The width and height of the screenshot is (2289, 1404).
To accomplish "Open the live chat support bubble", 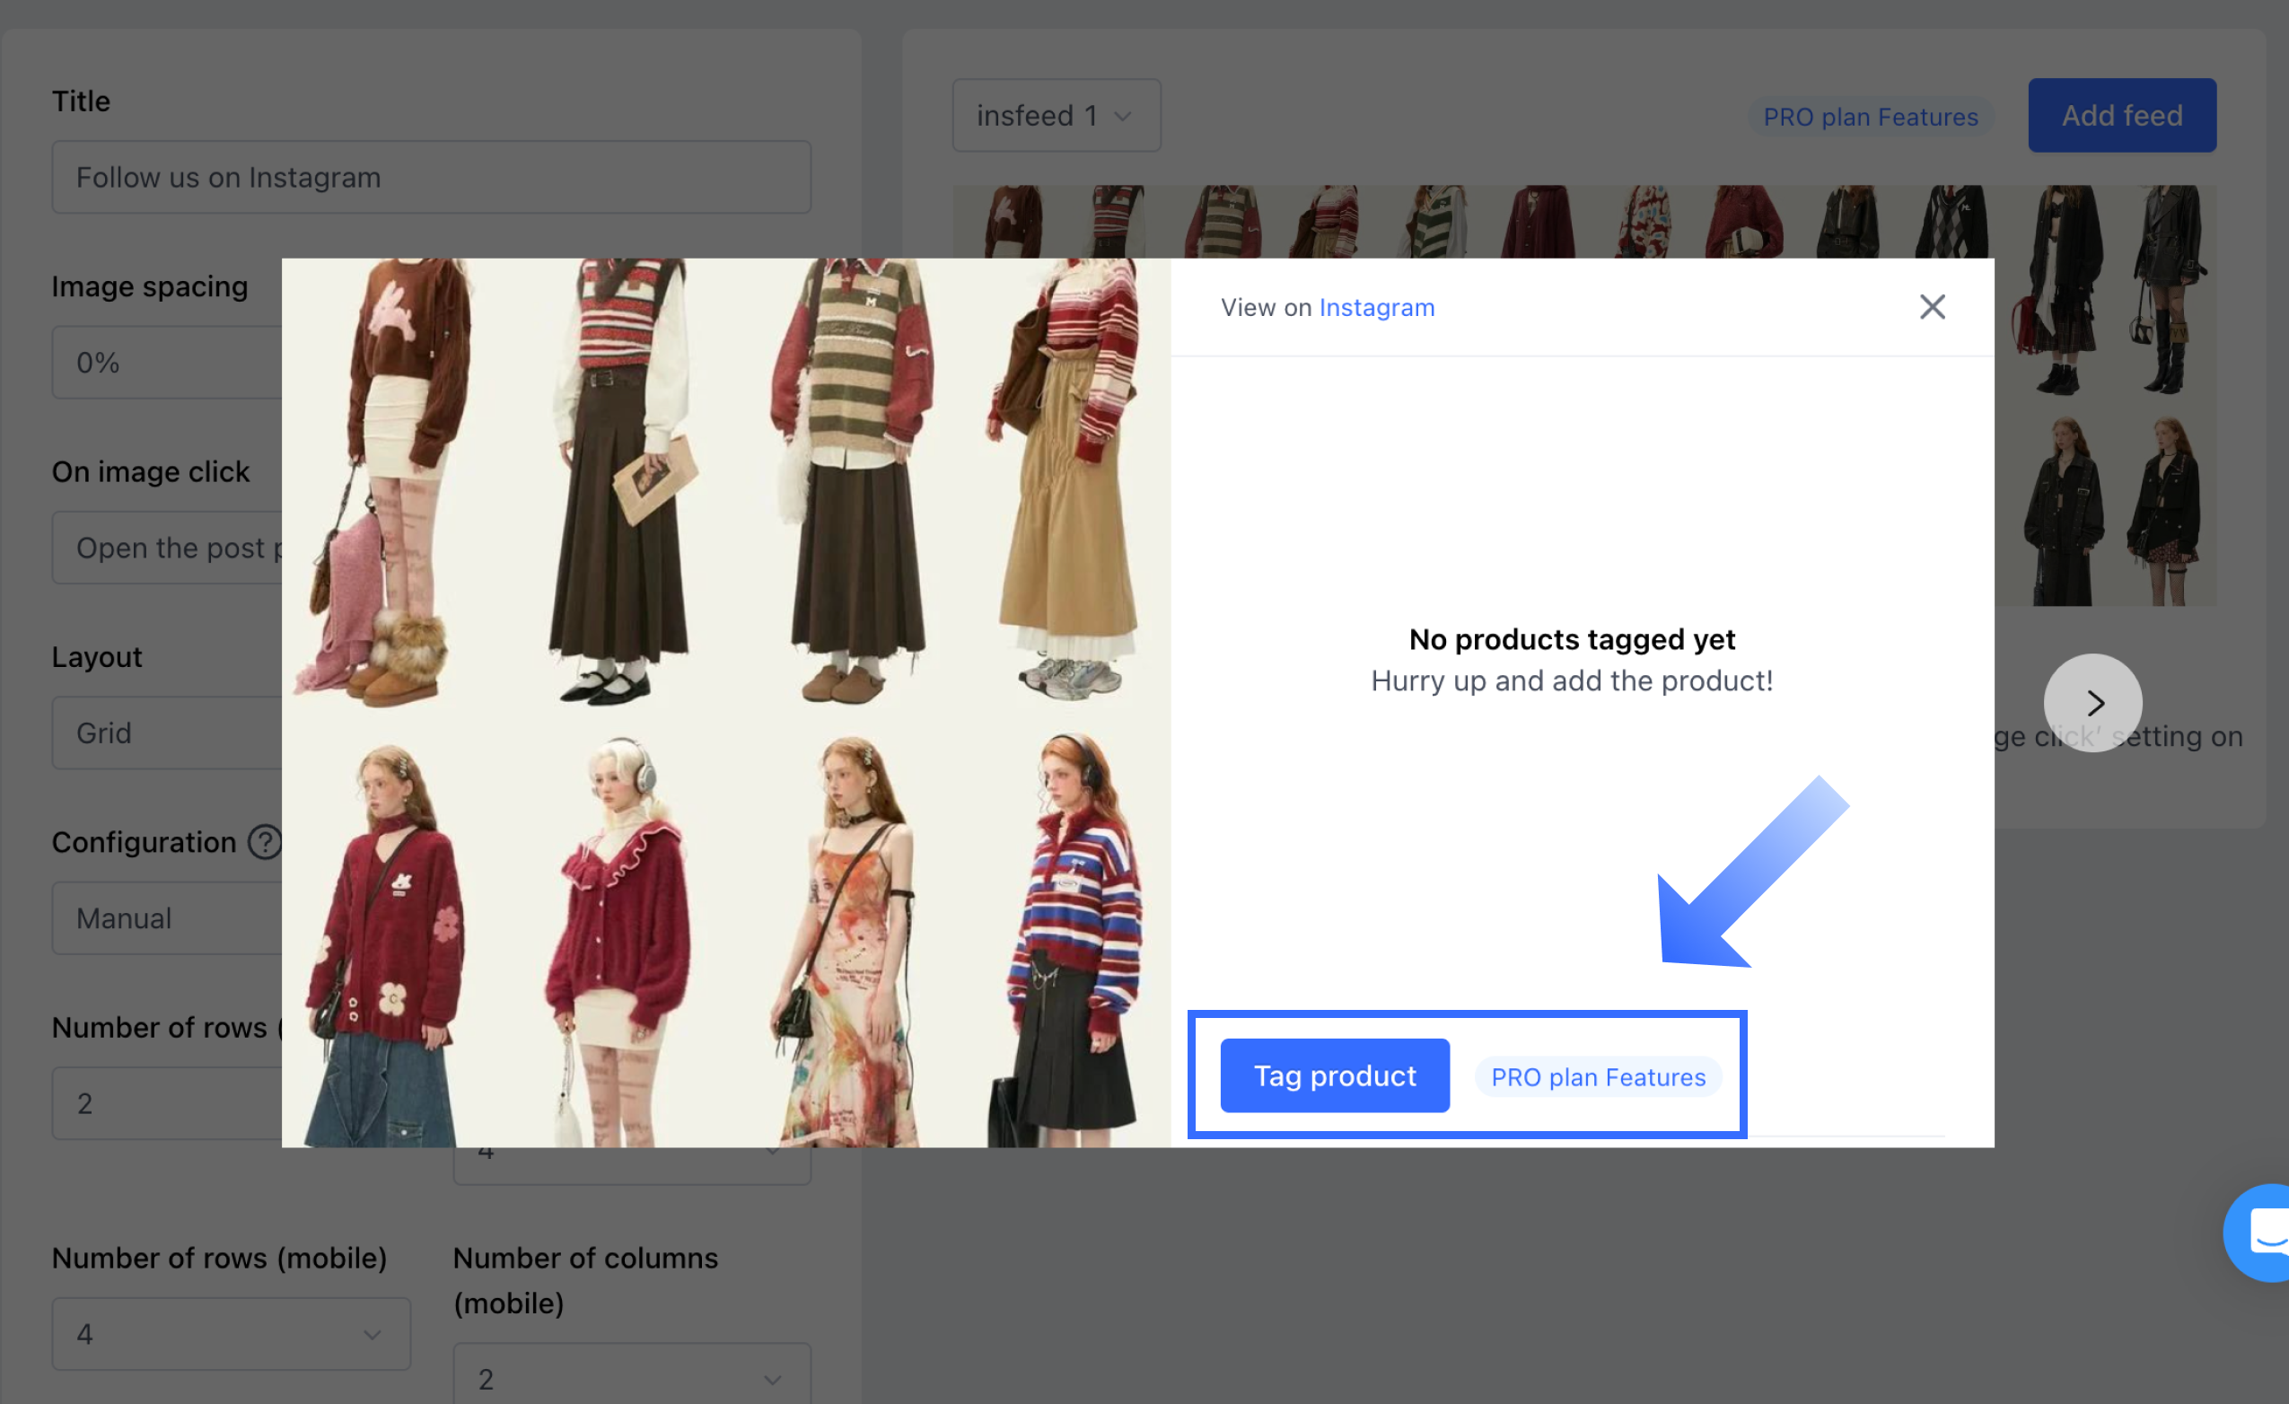I will (2262, 1233).
